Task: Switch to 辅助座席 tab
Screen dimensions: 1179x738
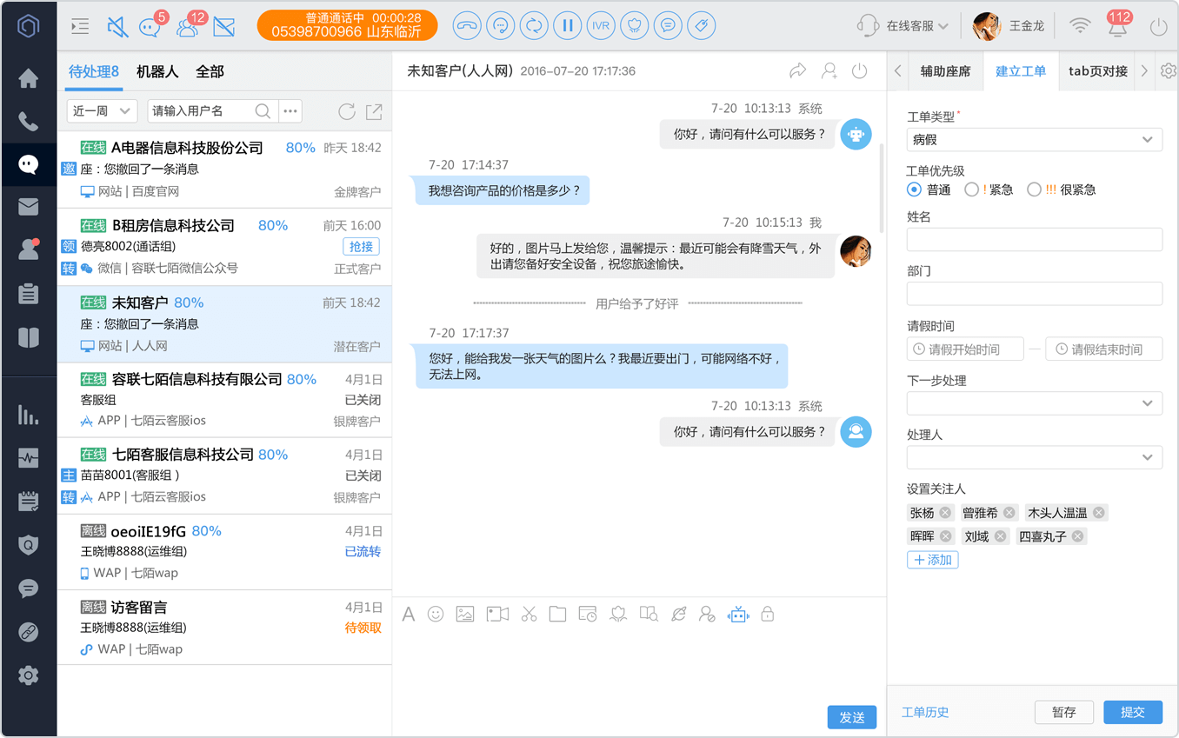Action: pyautogui.click(x=945, y=71)
